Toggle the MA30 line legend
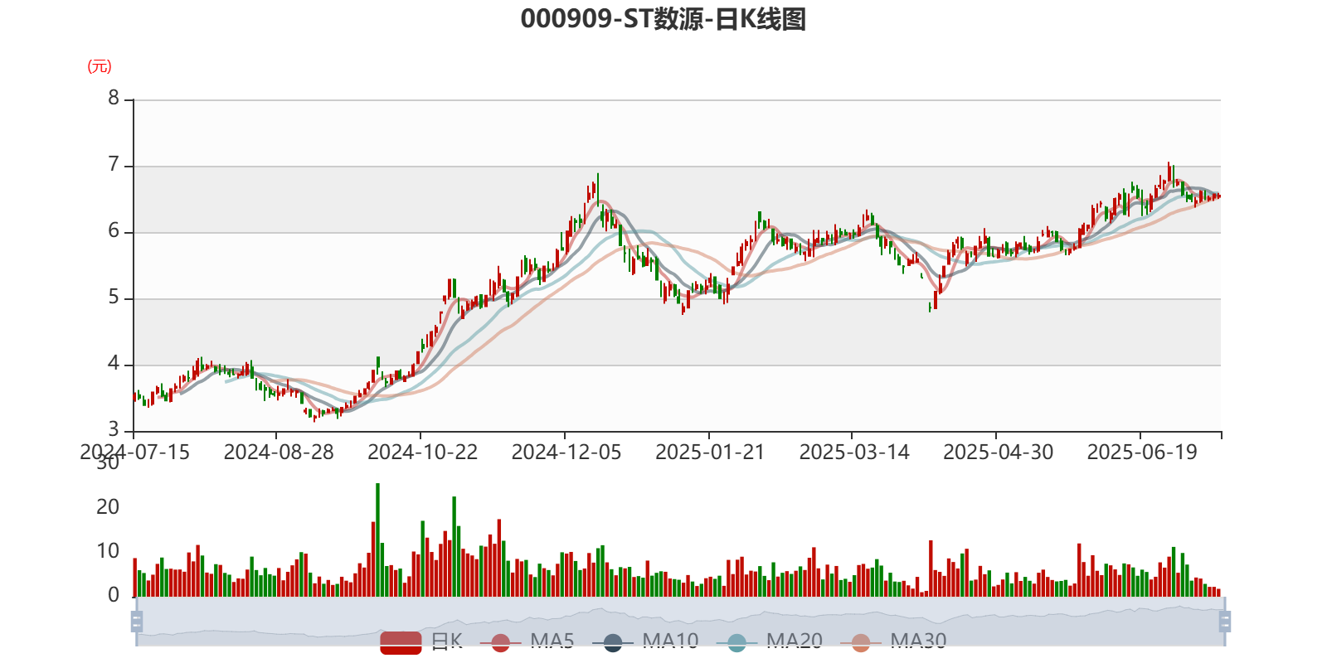This screenshot has height=663, width=1327. pos(893,641)
